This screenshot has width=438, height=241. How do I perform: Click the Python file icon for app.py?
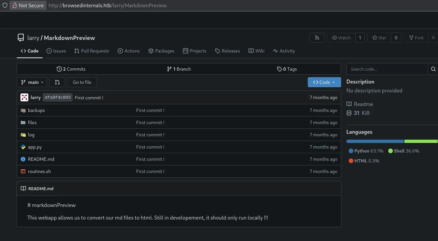(x=23, y=147)
